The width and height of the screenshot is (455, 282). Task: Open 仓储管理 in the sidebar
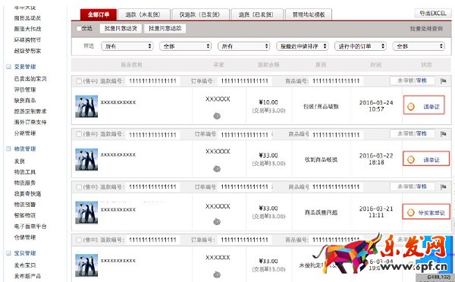pyautogui.click(x=25, y=237)
